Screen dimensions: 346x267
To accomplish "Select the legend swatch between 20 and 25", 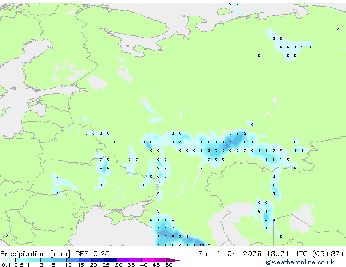I will coord(98,260).
